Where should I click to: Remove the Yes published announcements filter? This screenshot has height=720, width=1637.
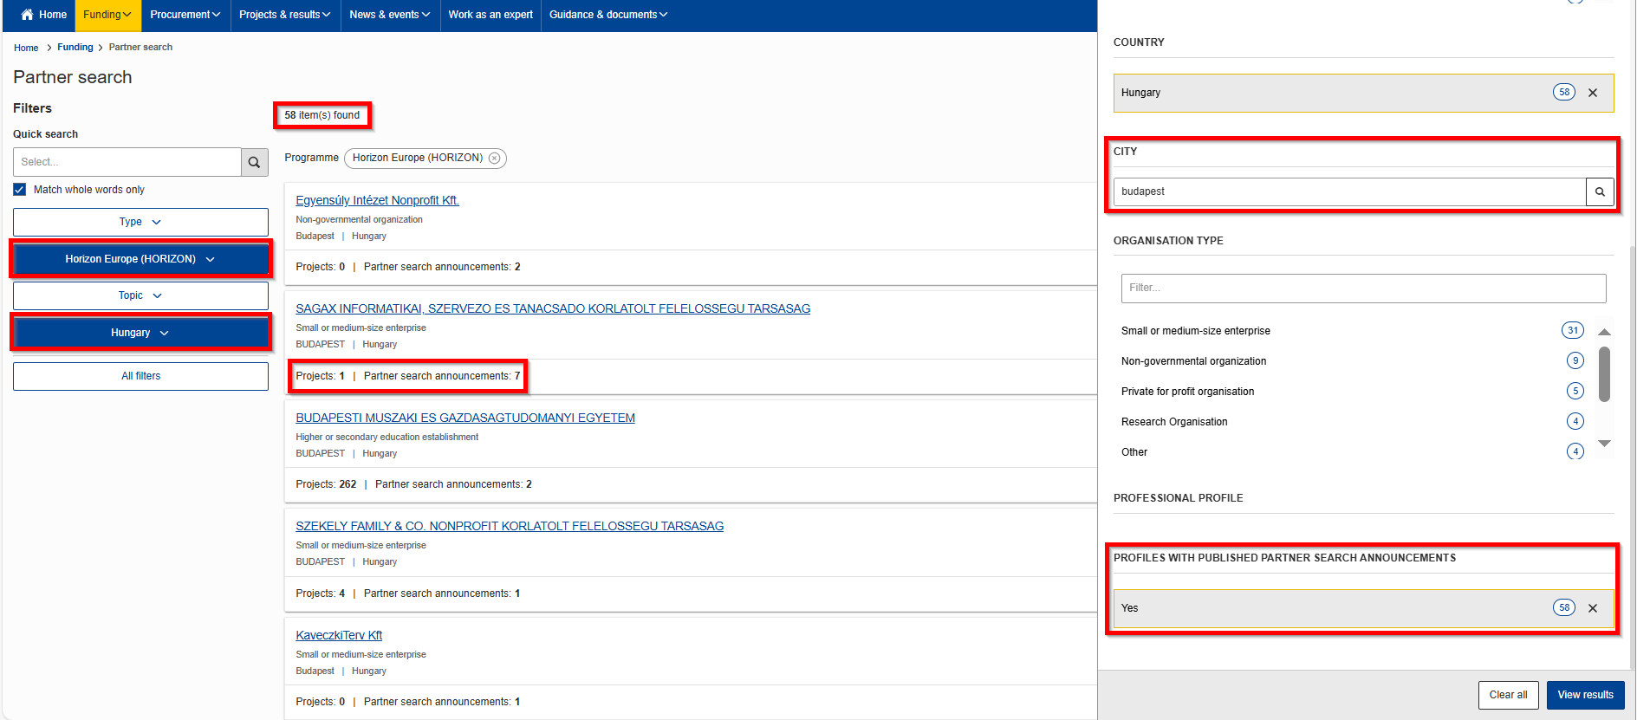[x=1593, y=608]
